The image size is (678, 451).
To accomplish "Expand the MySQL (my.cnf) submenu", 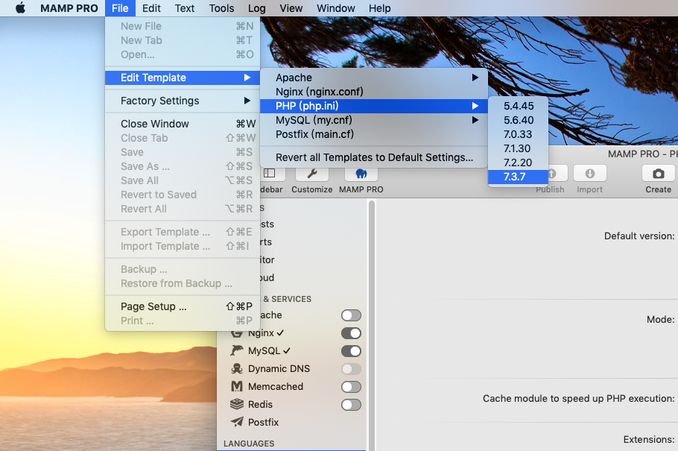I will pos(374,120).
